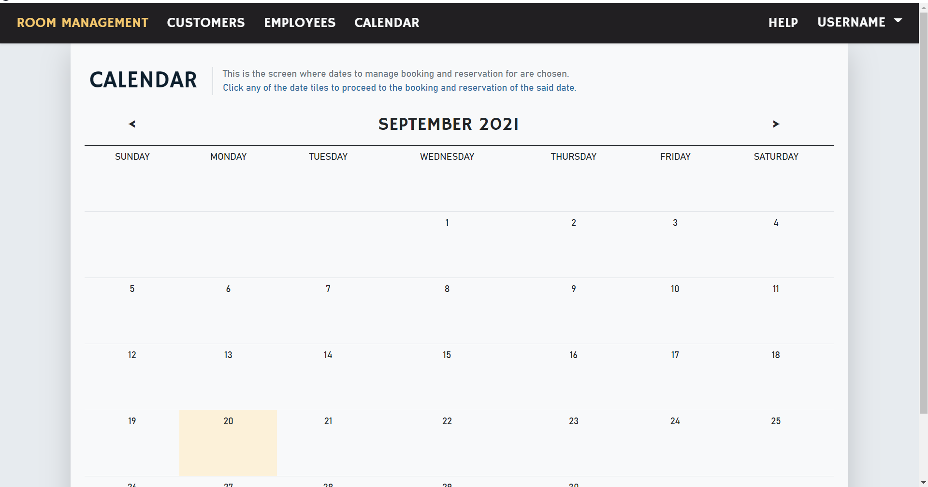Image resolution: width=928 pixels, height=487 pixels.
Task: Open bookings for September 19
Action: click(x=132, y=443)
